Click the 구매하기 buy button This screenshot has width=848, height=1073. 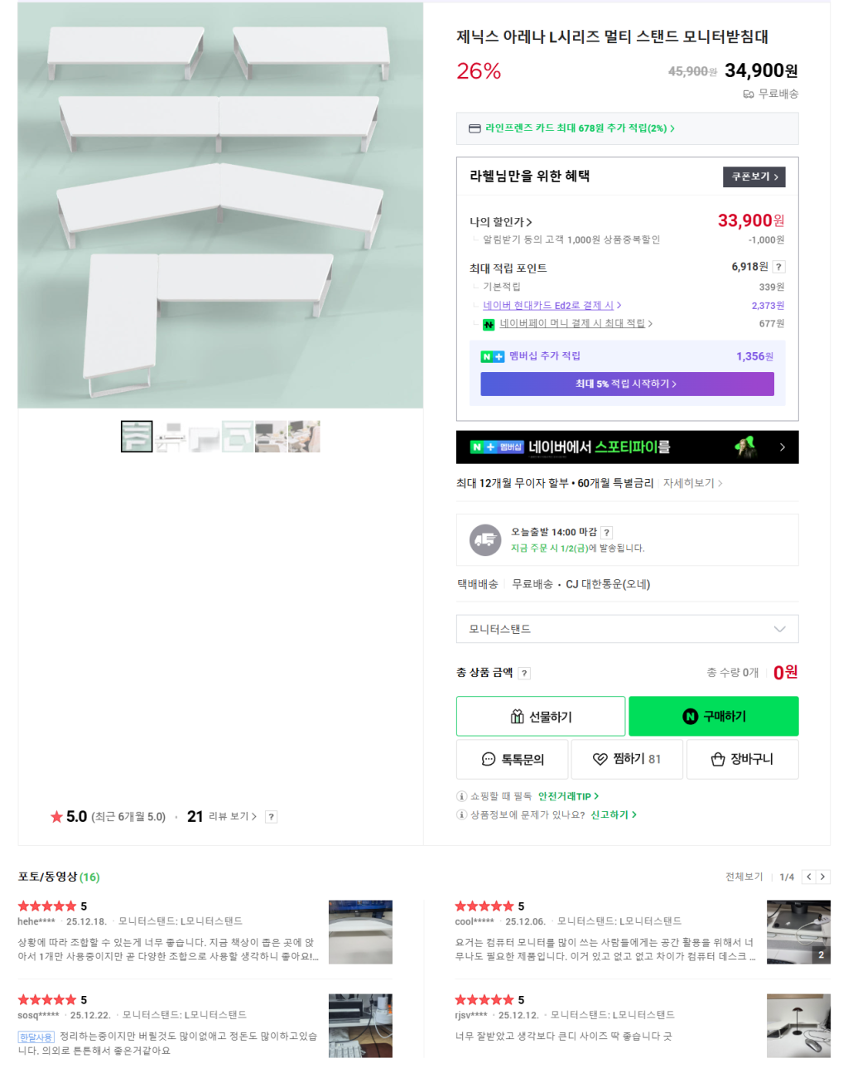tap(714, 716)
